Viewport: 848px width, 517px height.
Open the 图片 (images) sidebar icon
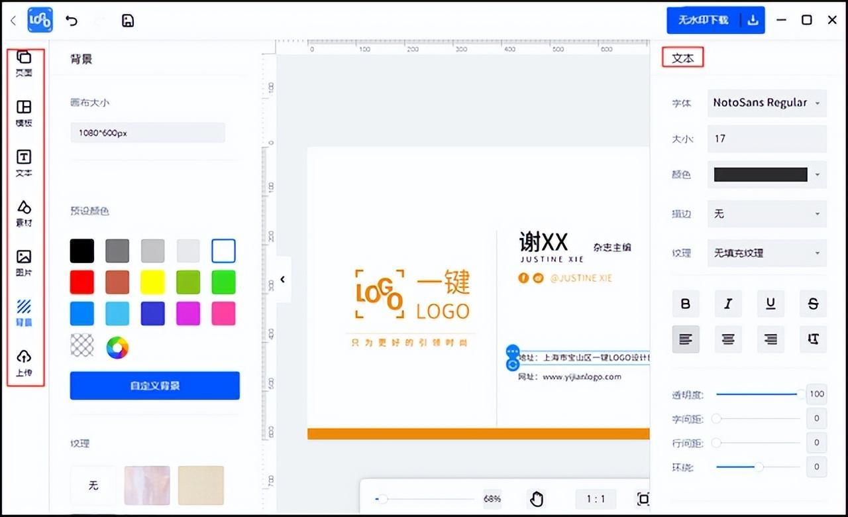[24, 263]
